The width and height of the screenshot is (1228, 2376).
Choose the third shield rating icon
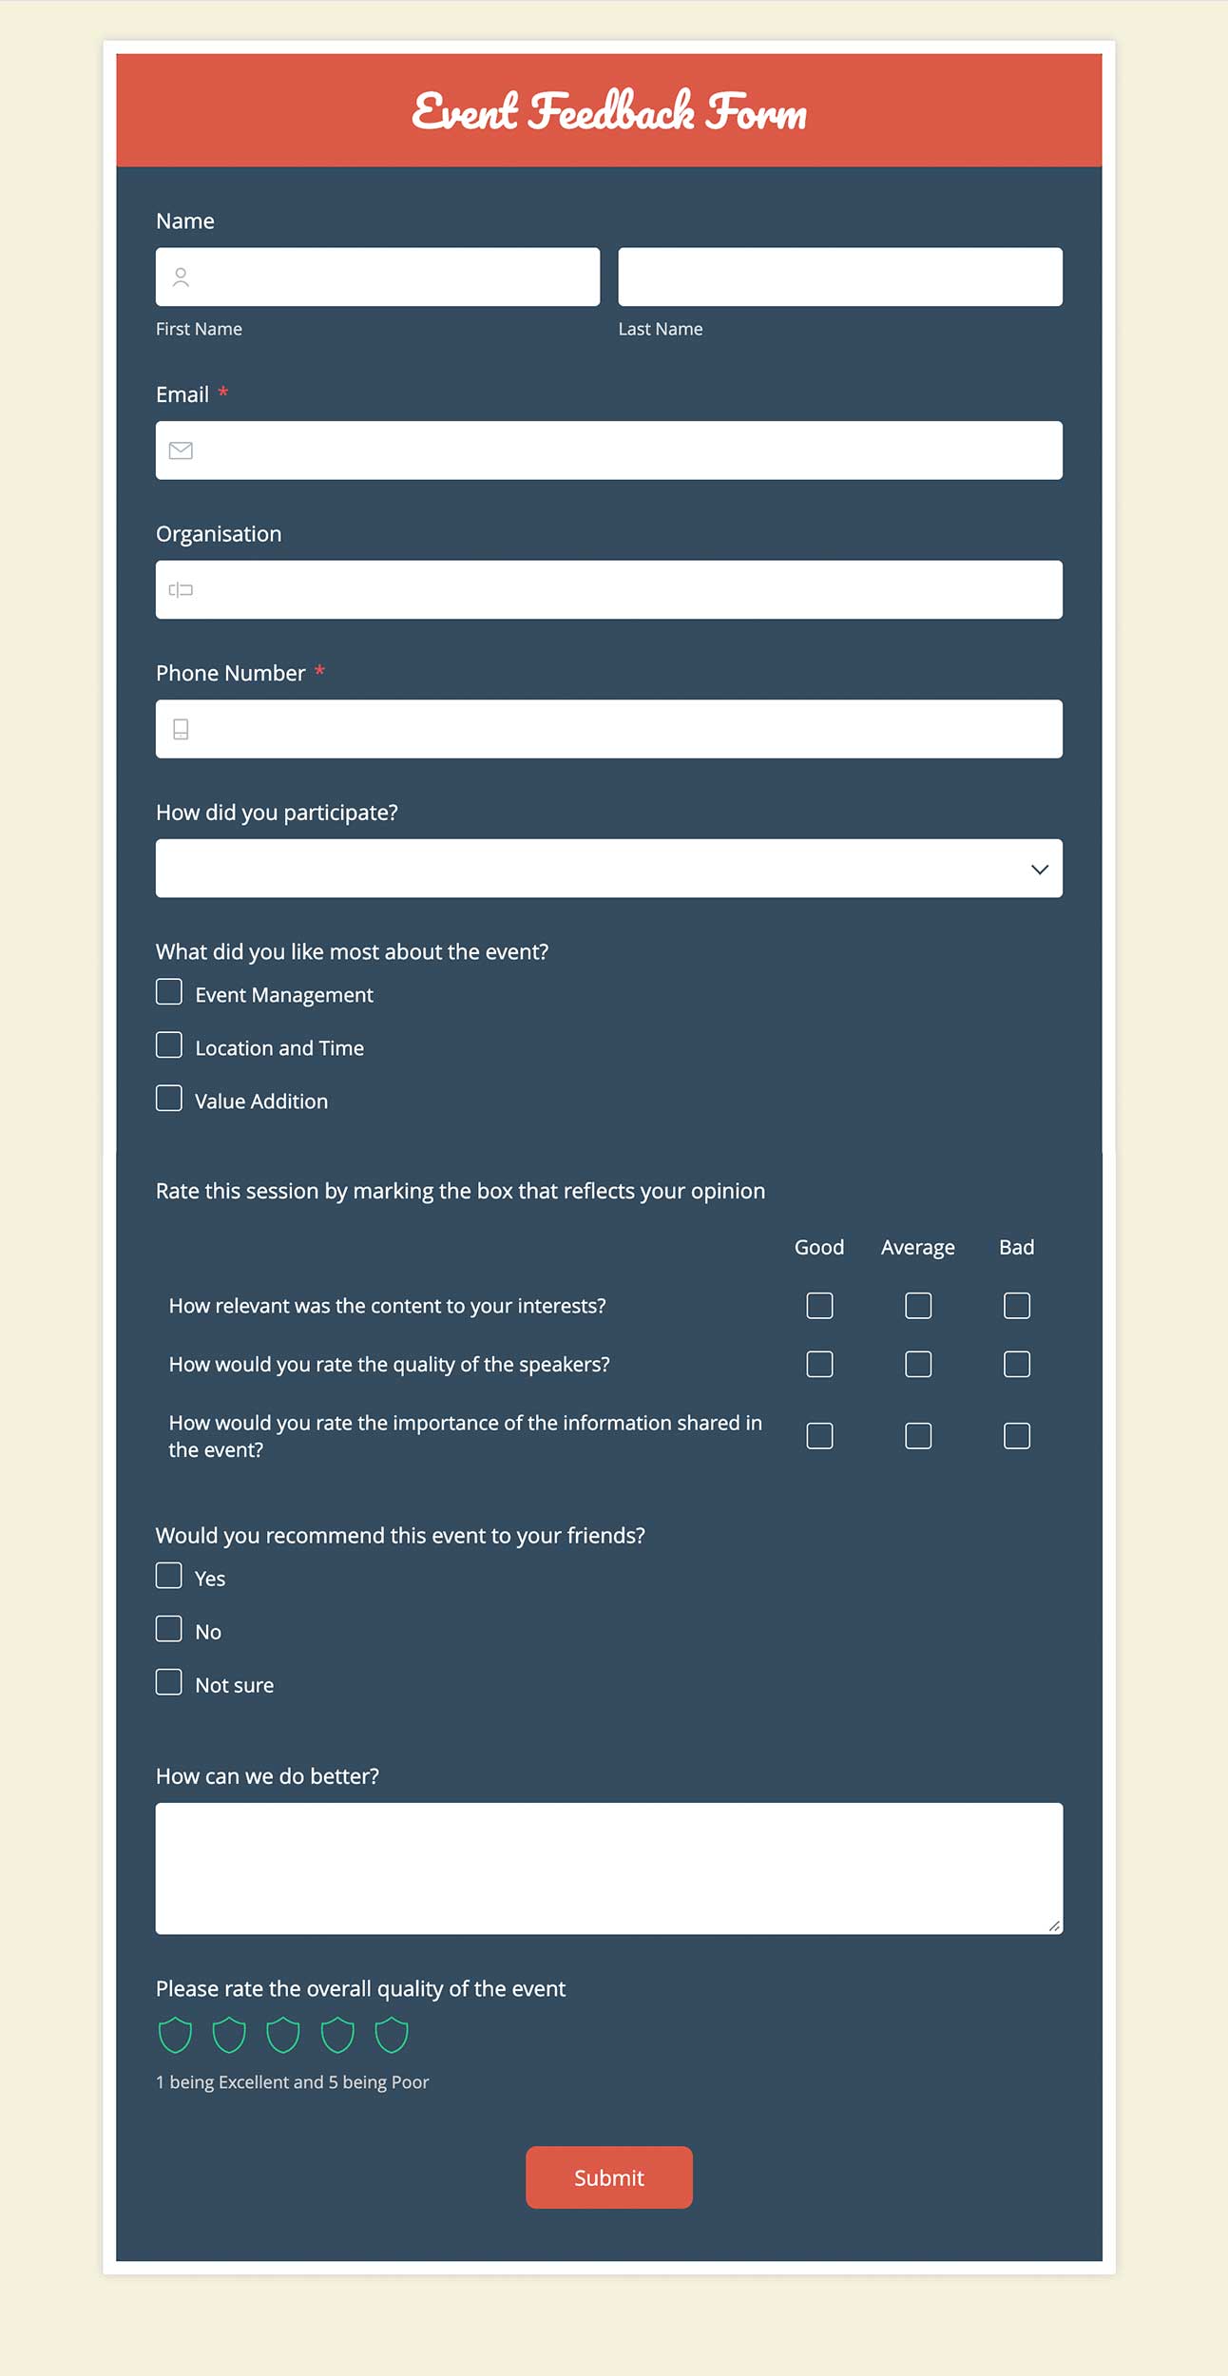pyautogui.click(x=283, y=2035)
